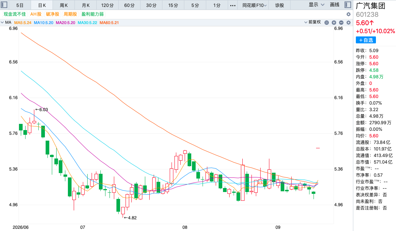Expand the 前复权 adjustment dropdown
The width and height of the screenshot is (396, 231).
point(312,22)
